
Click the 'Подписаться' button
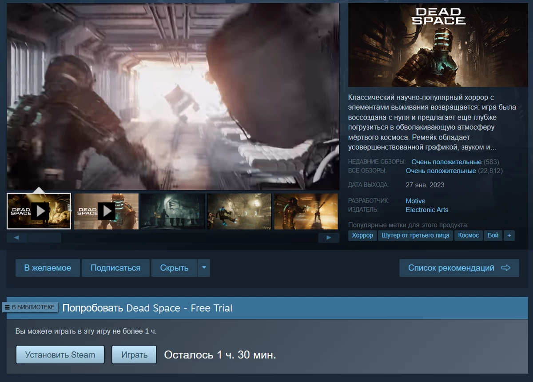115,268
